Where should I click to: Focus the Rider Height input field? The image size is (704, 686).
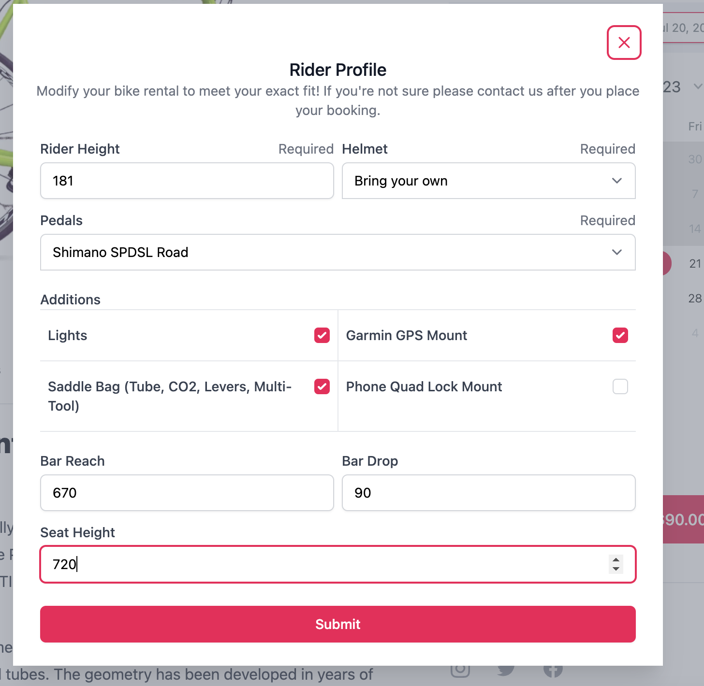click(x=187, y=181)
